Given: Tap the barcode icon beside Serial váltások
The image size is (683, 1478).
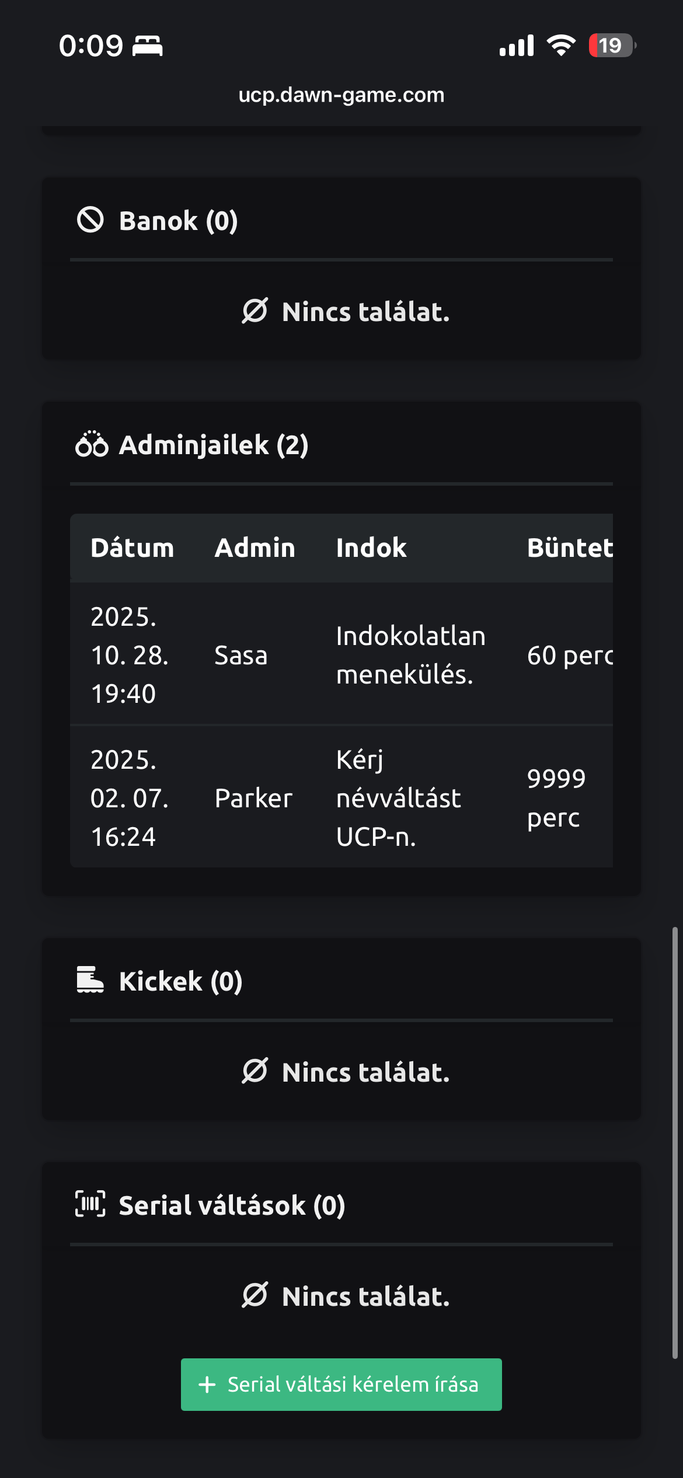Looking at the screenshot, I should click(90, 1204).
